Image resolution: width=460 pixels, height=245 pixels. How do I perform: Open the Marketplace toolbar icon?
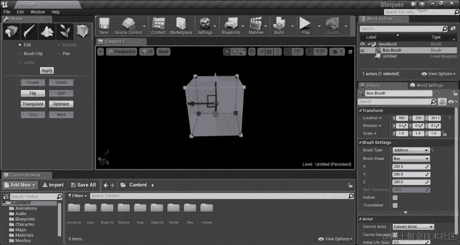click(x=181, y=26)
